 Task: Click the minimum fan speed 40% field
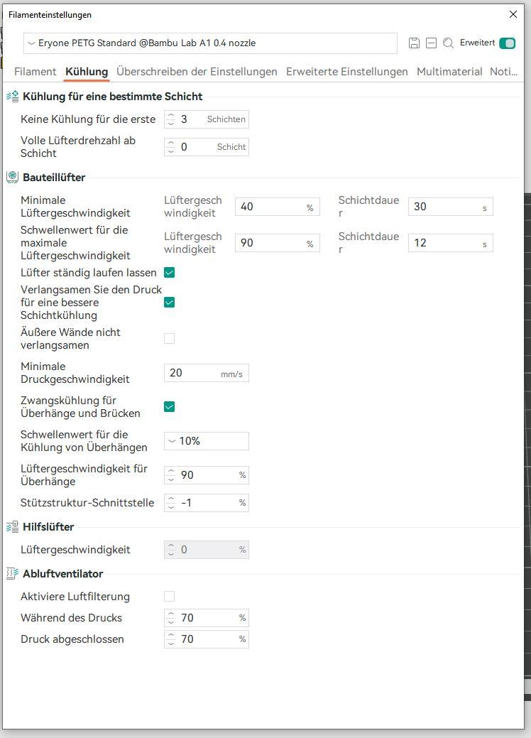pos(271,207)
